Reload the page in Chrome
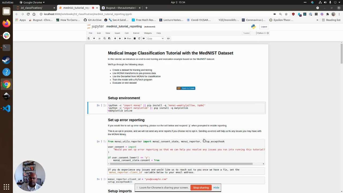Image resolution: width=343 pixels, height=193 pixels. [28, 14]
